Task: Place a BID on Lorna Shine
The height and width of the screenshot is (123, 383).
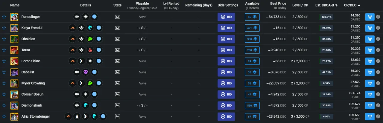Action: click(226, 61)
